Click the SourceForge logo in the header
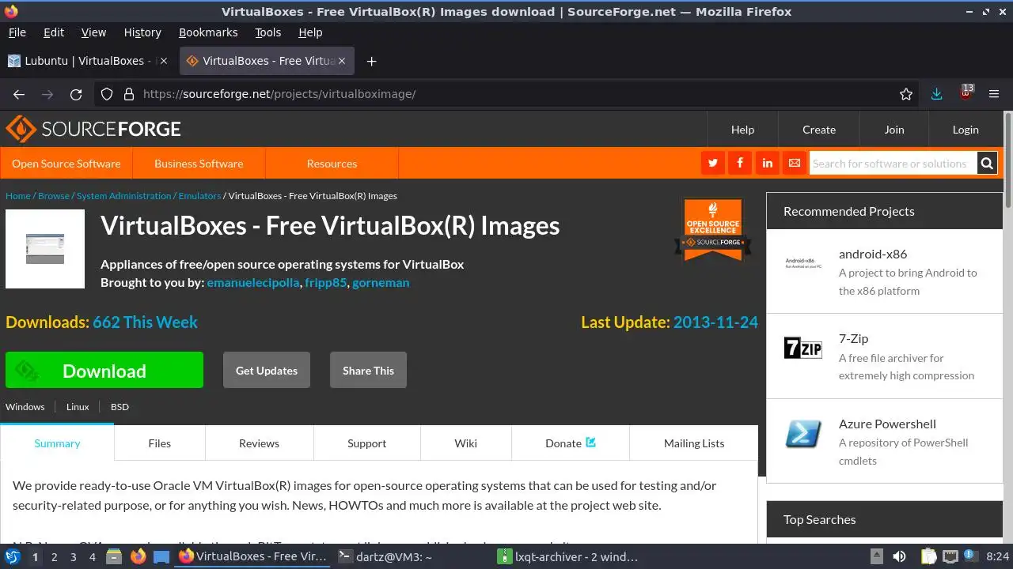The image size is (1013, 569). coord(93,129)
